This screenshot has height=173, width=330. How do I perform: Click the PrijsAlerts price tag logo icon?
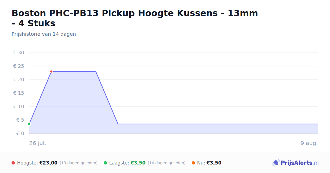276,163
